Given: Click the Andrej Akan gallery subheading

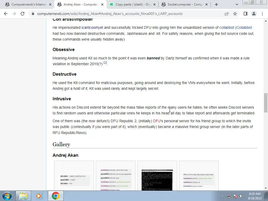Looking at the screenshot, I should coord(65,155).
